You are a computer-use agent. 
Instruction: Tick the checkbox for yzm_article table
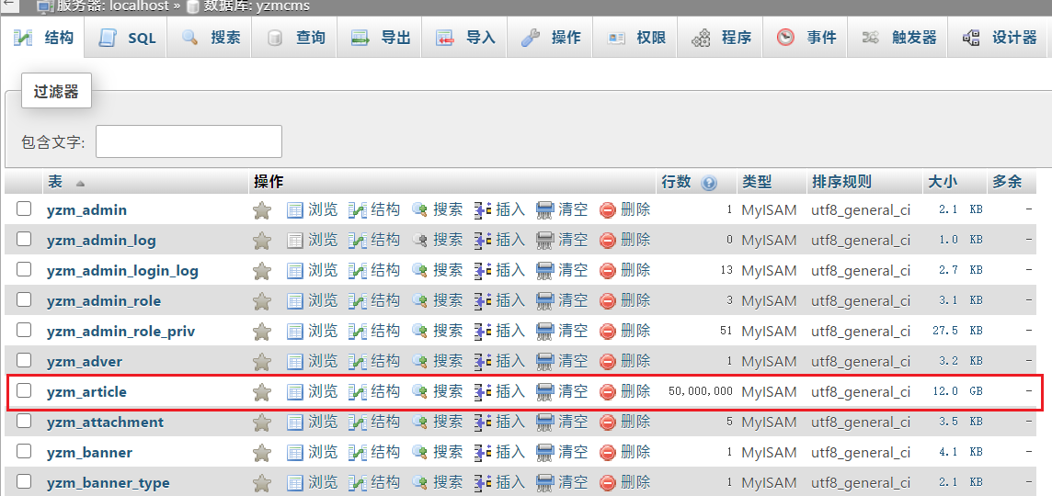point(25,391)
